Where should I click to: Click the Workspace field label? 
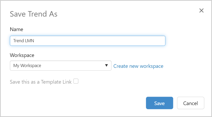pyautogui.click(x=22, y=55)
